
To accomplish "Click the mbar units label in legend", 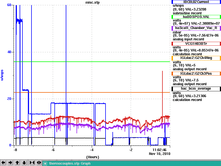I will click(x=177, y=32).
